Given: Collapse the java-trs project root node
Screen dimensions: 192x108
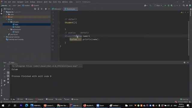Looking at the screenshot, I should (x=4, y=12).
